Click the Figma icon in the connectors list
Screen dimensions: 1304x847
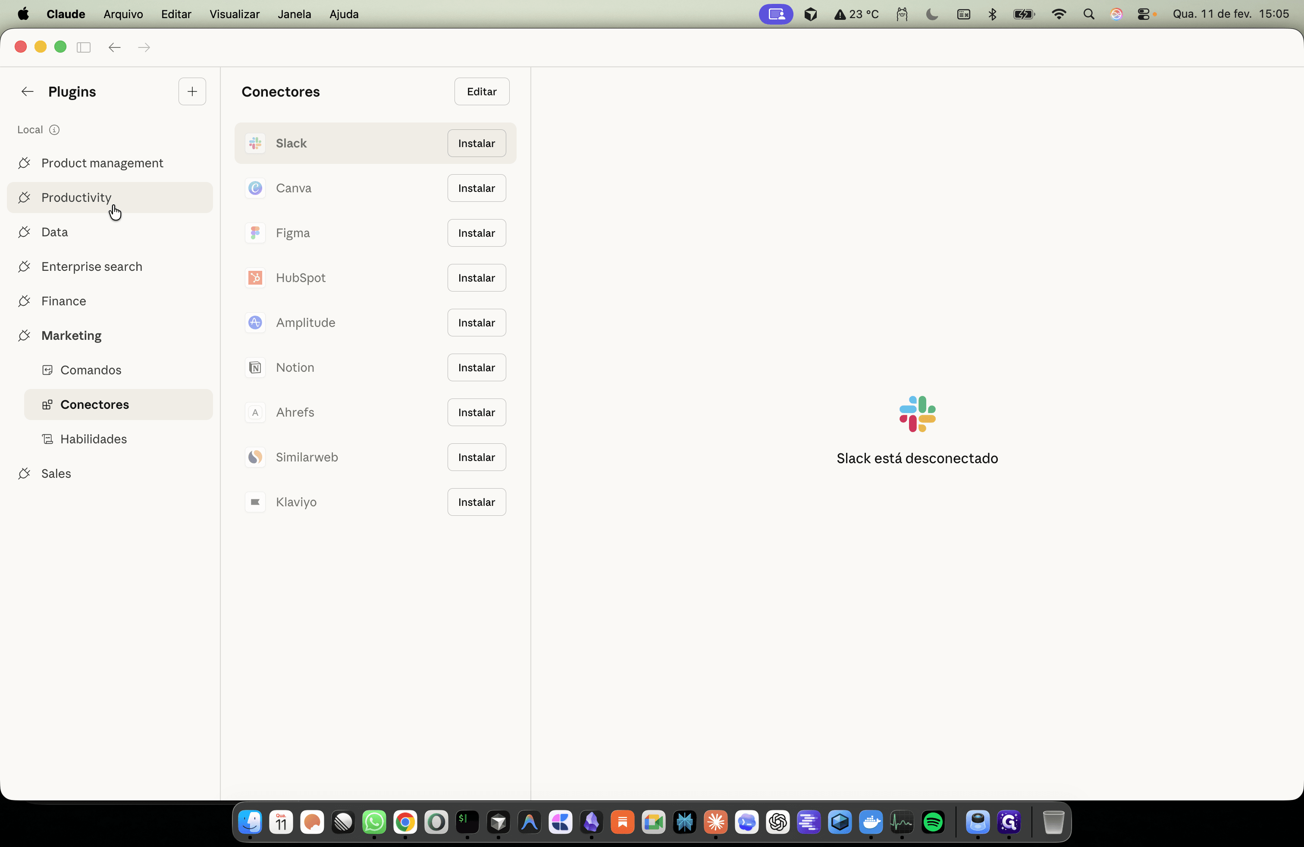click(x=255, y=233)
